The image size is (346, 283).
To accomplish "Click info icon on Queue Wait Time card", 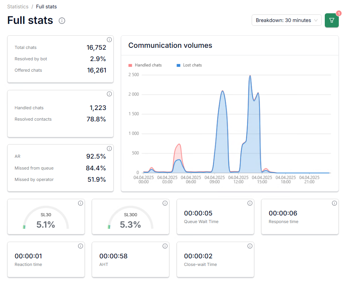I will [x=250, y=203].
